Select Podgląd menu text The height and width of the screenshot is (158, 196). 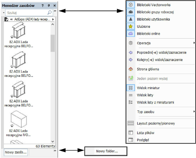click(143, 140)
